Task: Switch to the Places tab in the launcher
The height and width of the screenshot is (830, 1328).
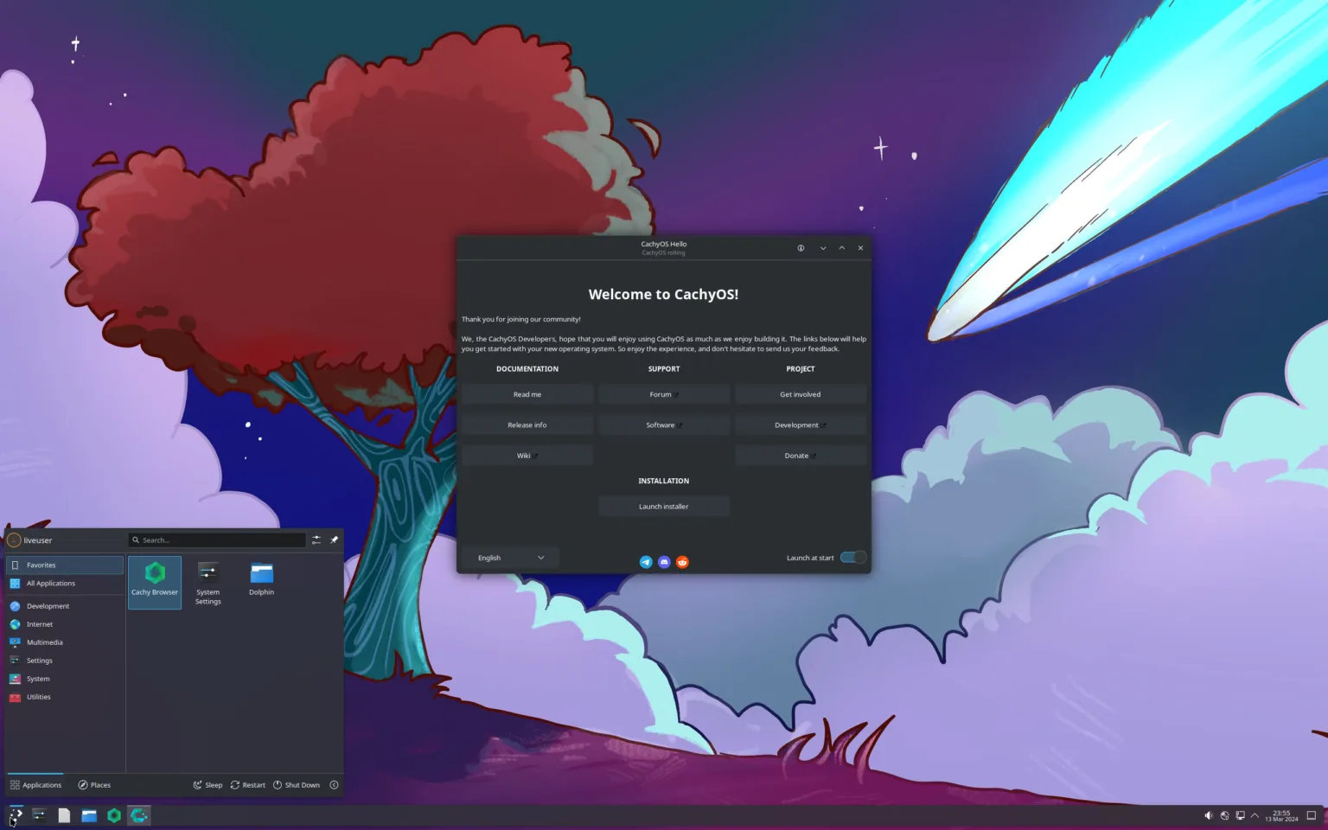Action: pos(94,784)
